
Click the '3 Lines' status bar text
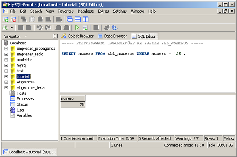click(x=117, y=145)
